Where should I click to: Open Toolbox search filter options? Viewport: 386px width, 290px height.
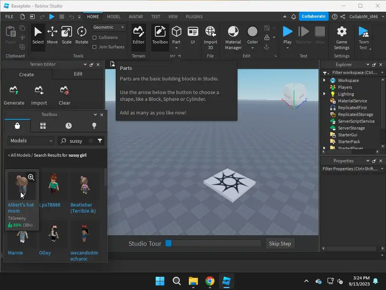100,141
